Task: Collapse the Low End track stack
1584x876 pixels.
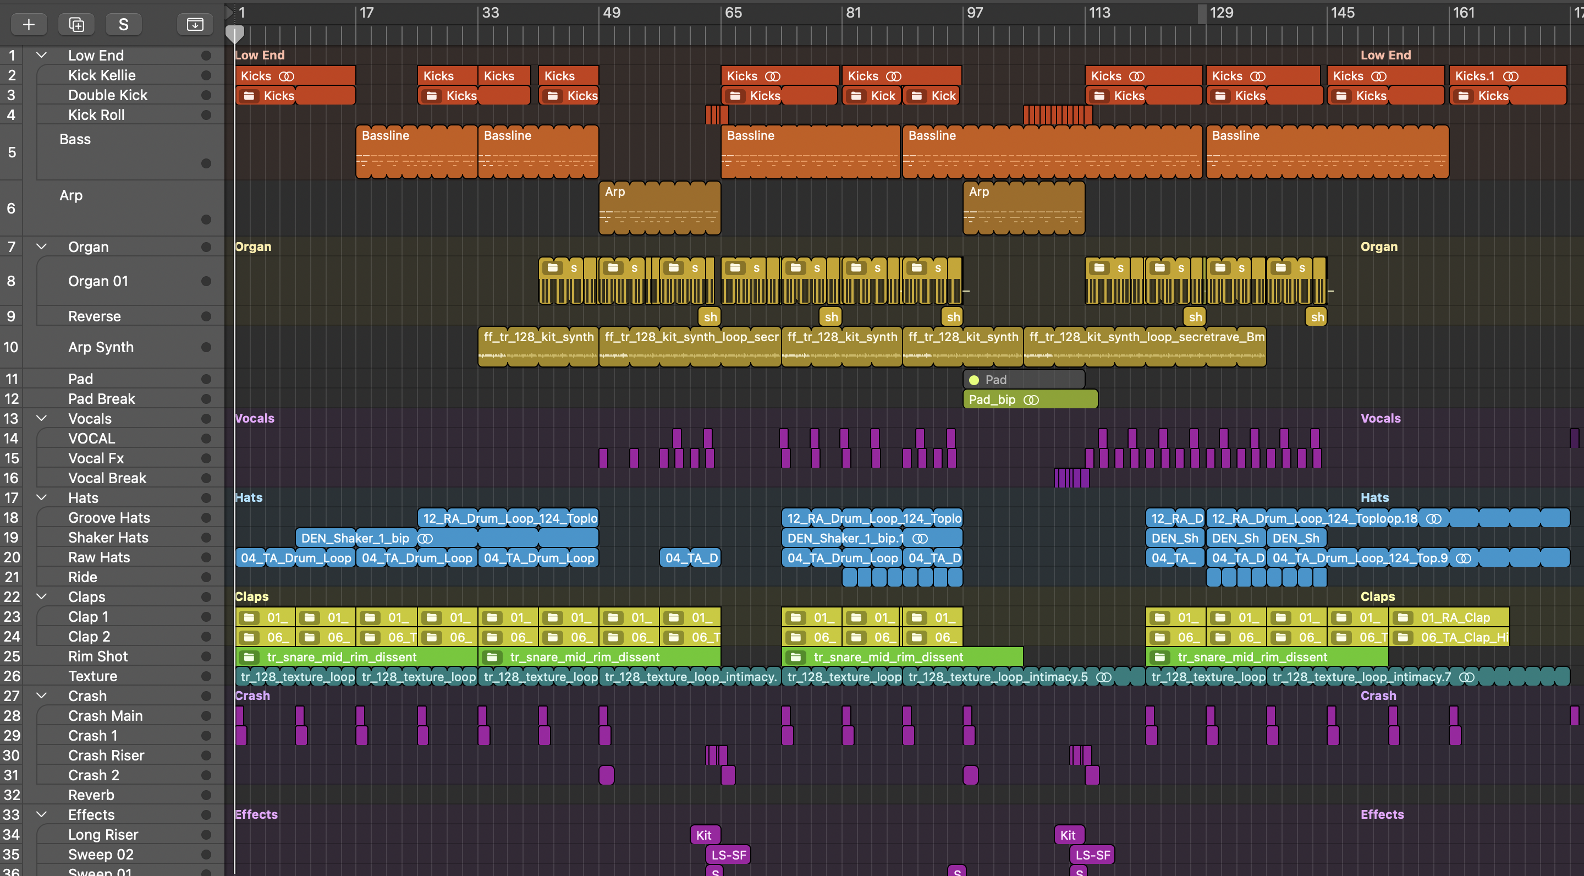Action: click(x=41, y=56)
